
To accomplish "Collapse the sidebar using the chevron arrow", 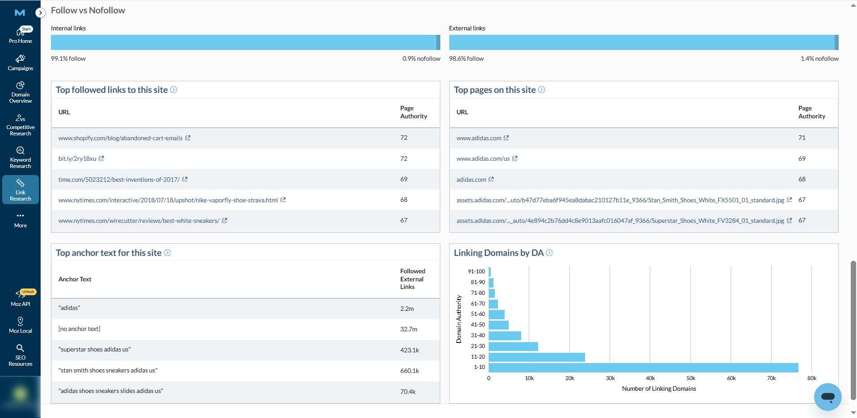I will pyautogui.click(x=41, y=13).
